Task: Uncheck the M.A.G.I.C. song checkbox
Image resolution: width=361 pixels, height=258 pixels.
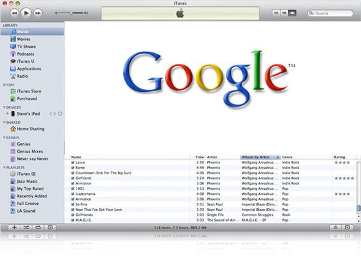Action: [x=73, y=220]
